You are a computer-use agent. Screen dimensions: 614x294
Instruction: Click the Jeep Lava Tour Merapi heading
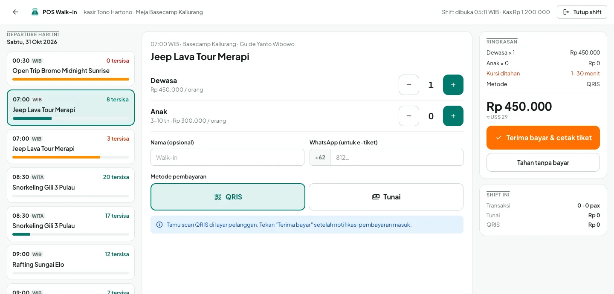pos(200,57)
